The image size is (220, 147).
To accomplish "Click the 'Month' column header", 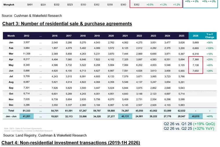I will (11, 36).
